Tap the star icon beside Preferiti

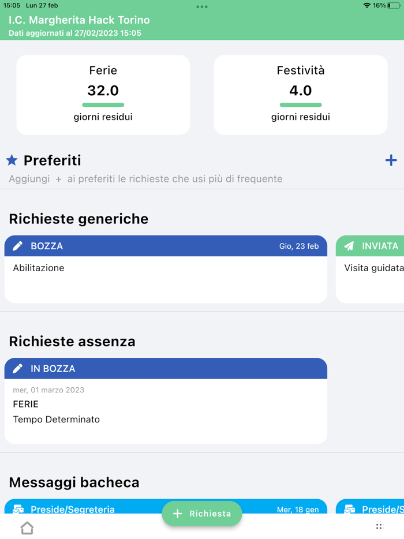(12, 160)
